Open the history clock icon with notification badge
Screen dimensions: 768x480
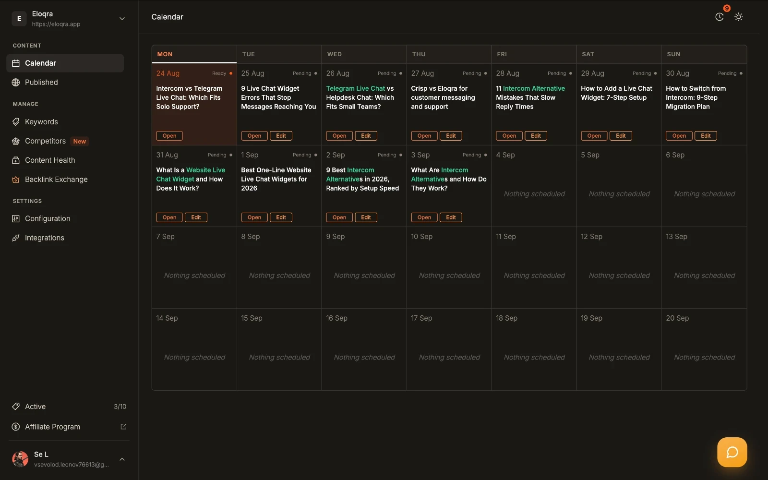pyautogui.click(x=720, y=17)
